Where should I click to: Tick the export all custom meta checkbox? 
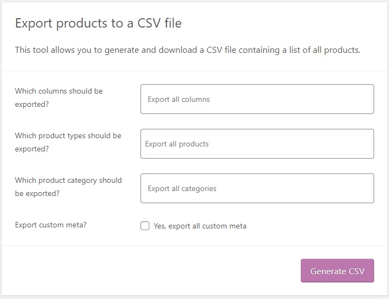pos(145,226)
